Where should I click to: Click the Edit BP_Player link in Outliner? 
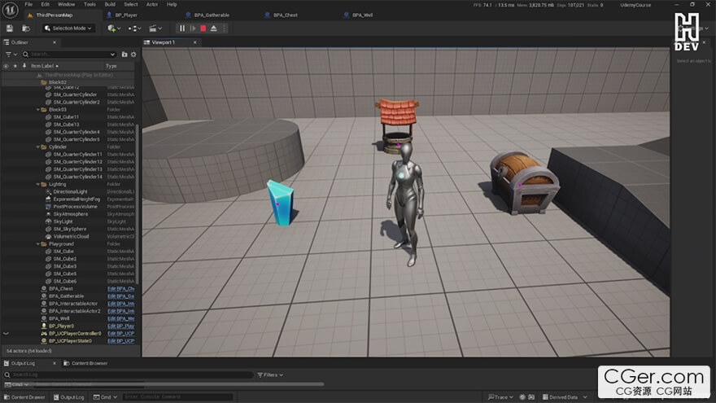click(120, 326)
